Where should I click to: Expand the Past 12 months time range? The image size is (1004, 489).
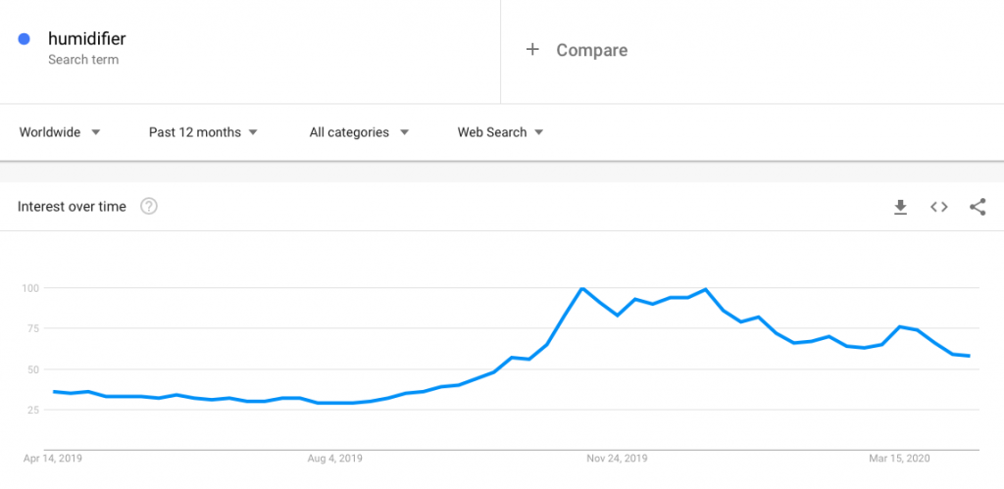[203, 132]
